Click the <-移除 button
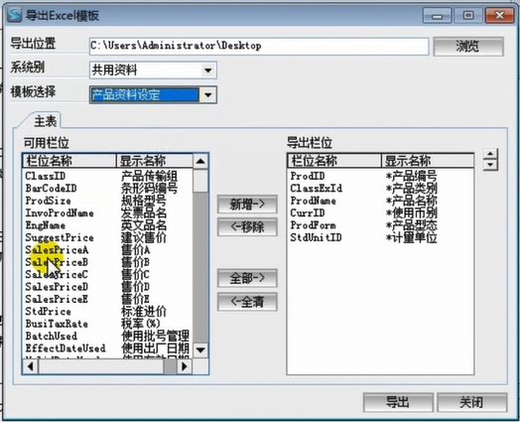Screen dimensions: 520x422 (x=247, y=227)
